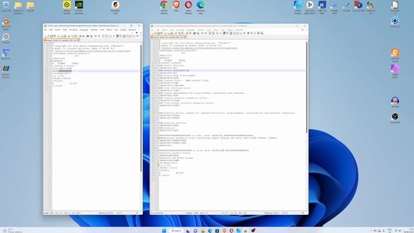Open File Explorer from taskbar

202,230
